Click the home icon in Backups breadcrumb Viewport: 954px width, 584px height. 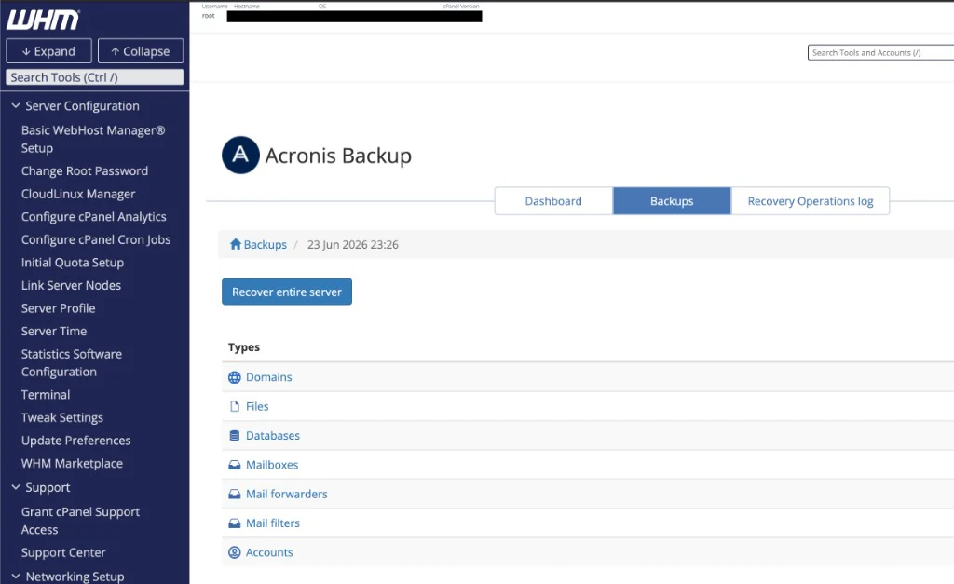click(236, 245)
